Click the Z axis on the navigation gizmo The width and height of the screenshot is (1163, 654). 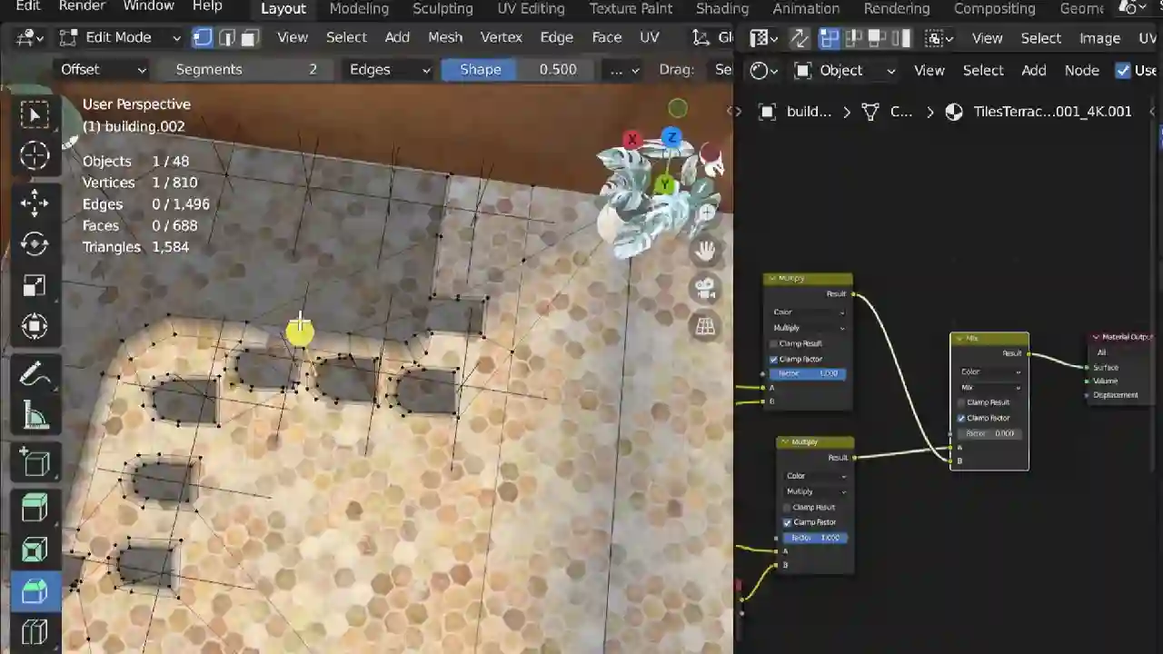tap(671, 138)
